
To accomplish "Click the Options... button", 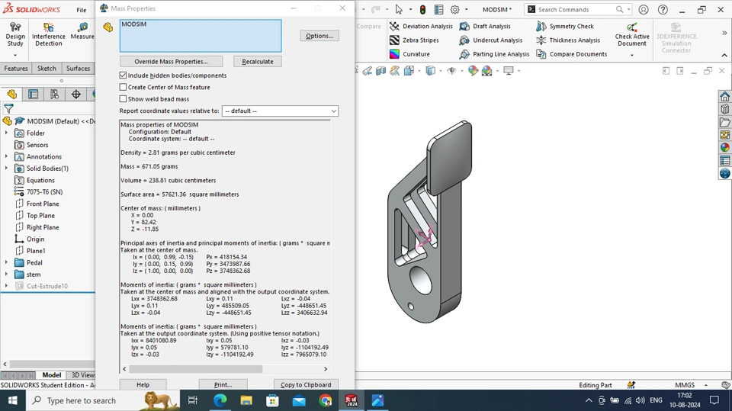I will tap(319, 36).
